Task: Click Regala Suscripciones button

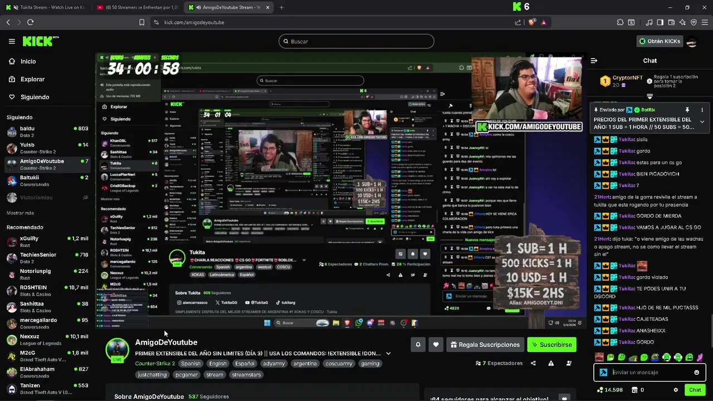Action: (x=485, y=345)
